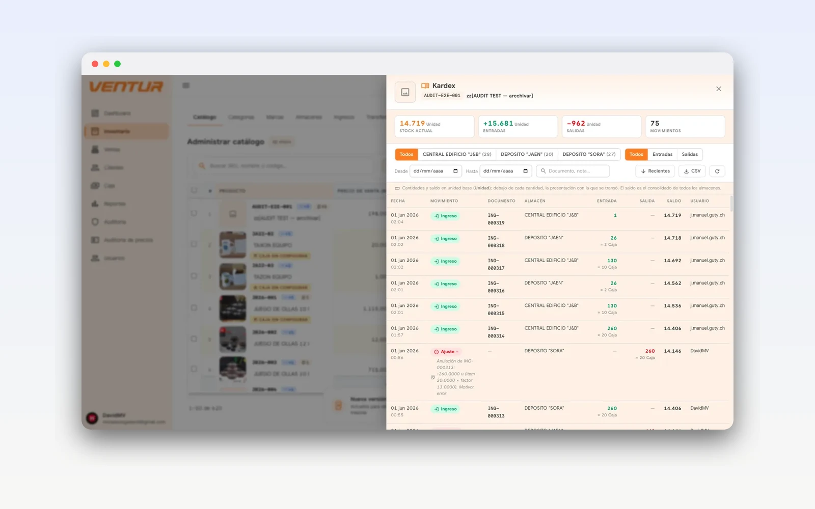Sort by Recientes button
Viewport: 815px width, 509px height.
pyautogui.click(x=655, y=171)
